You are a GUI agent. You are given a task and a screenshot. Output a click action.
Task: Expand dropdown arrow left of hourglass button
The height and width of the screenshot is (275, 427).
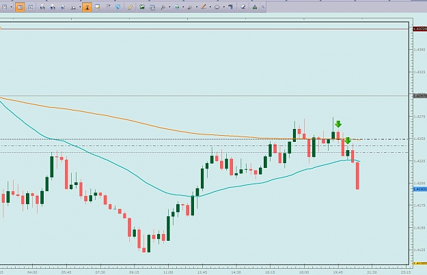click(80, 8)
